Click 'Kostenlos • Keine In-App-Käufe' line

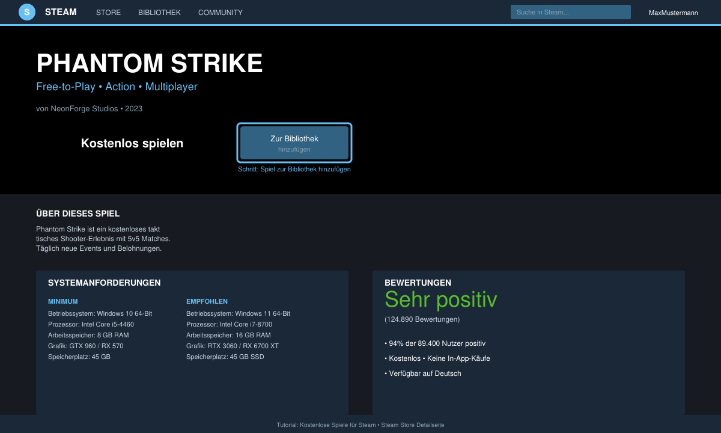pos(437,358)
